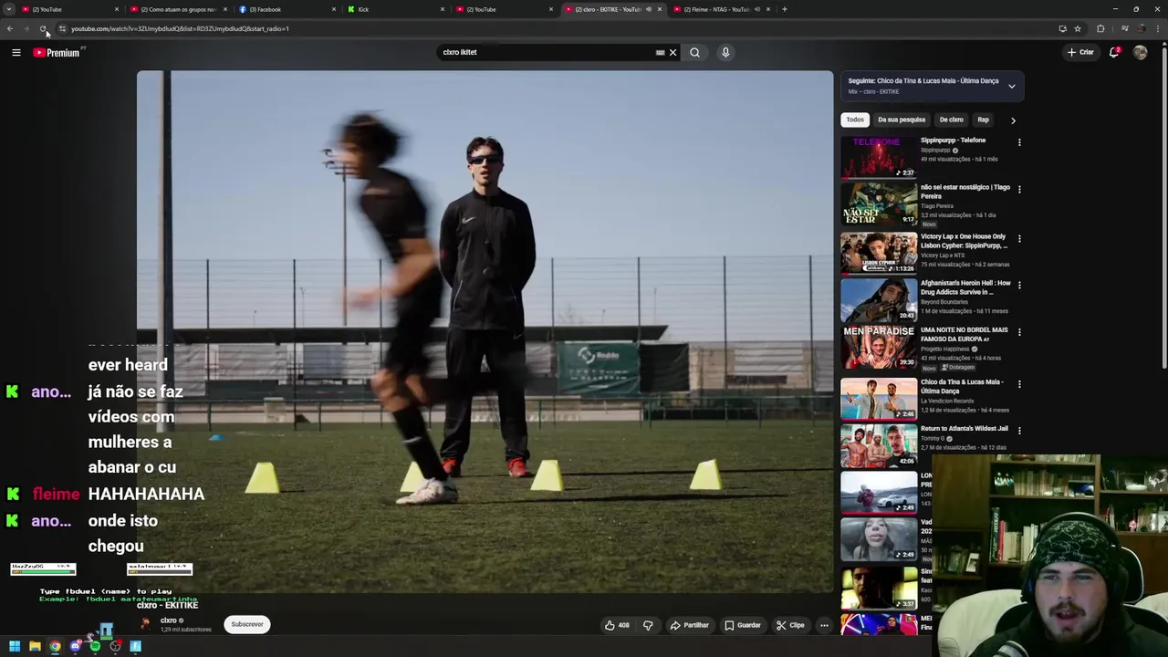The width and height of the screenshot is (1168, 657).
Task: Create a clip with Clipe button
Action: tap(790, 626)
